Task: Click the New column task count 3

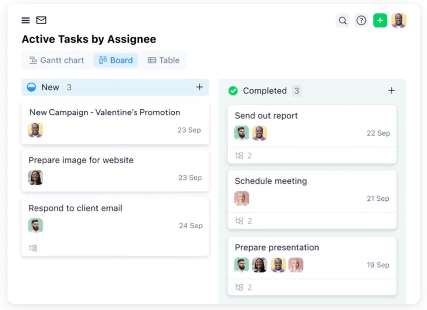Action: (69, 87)
